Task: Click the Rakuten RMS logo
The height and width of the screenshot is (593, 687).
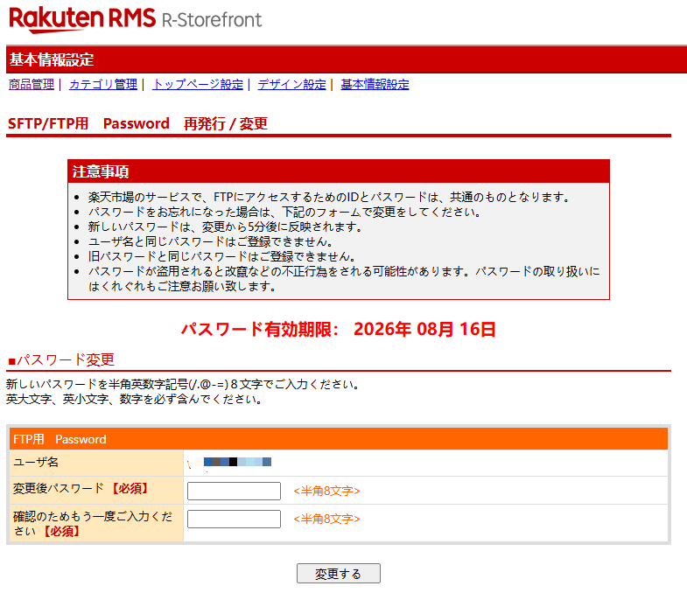Action: pyautogui.click(x=82, y=20)
